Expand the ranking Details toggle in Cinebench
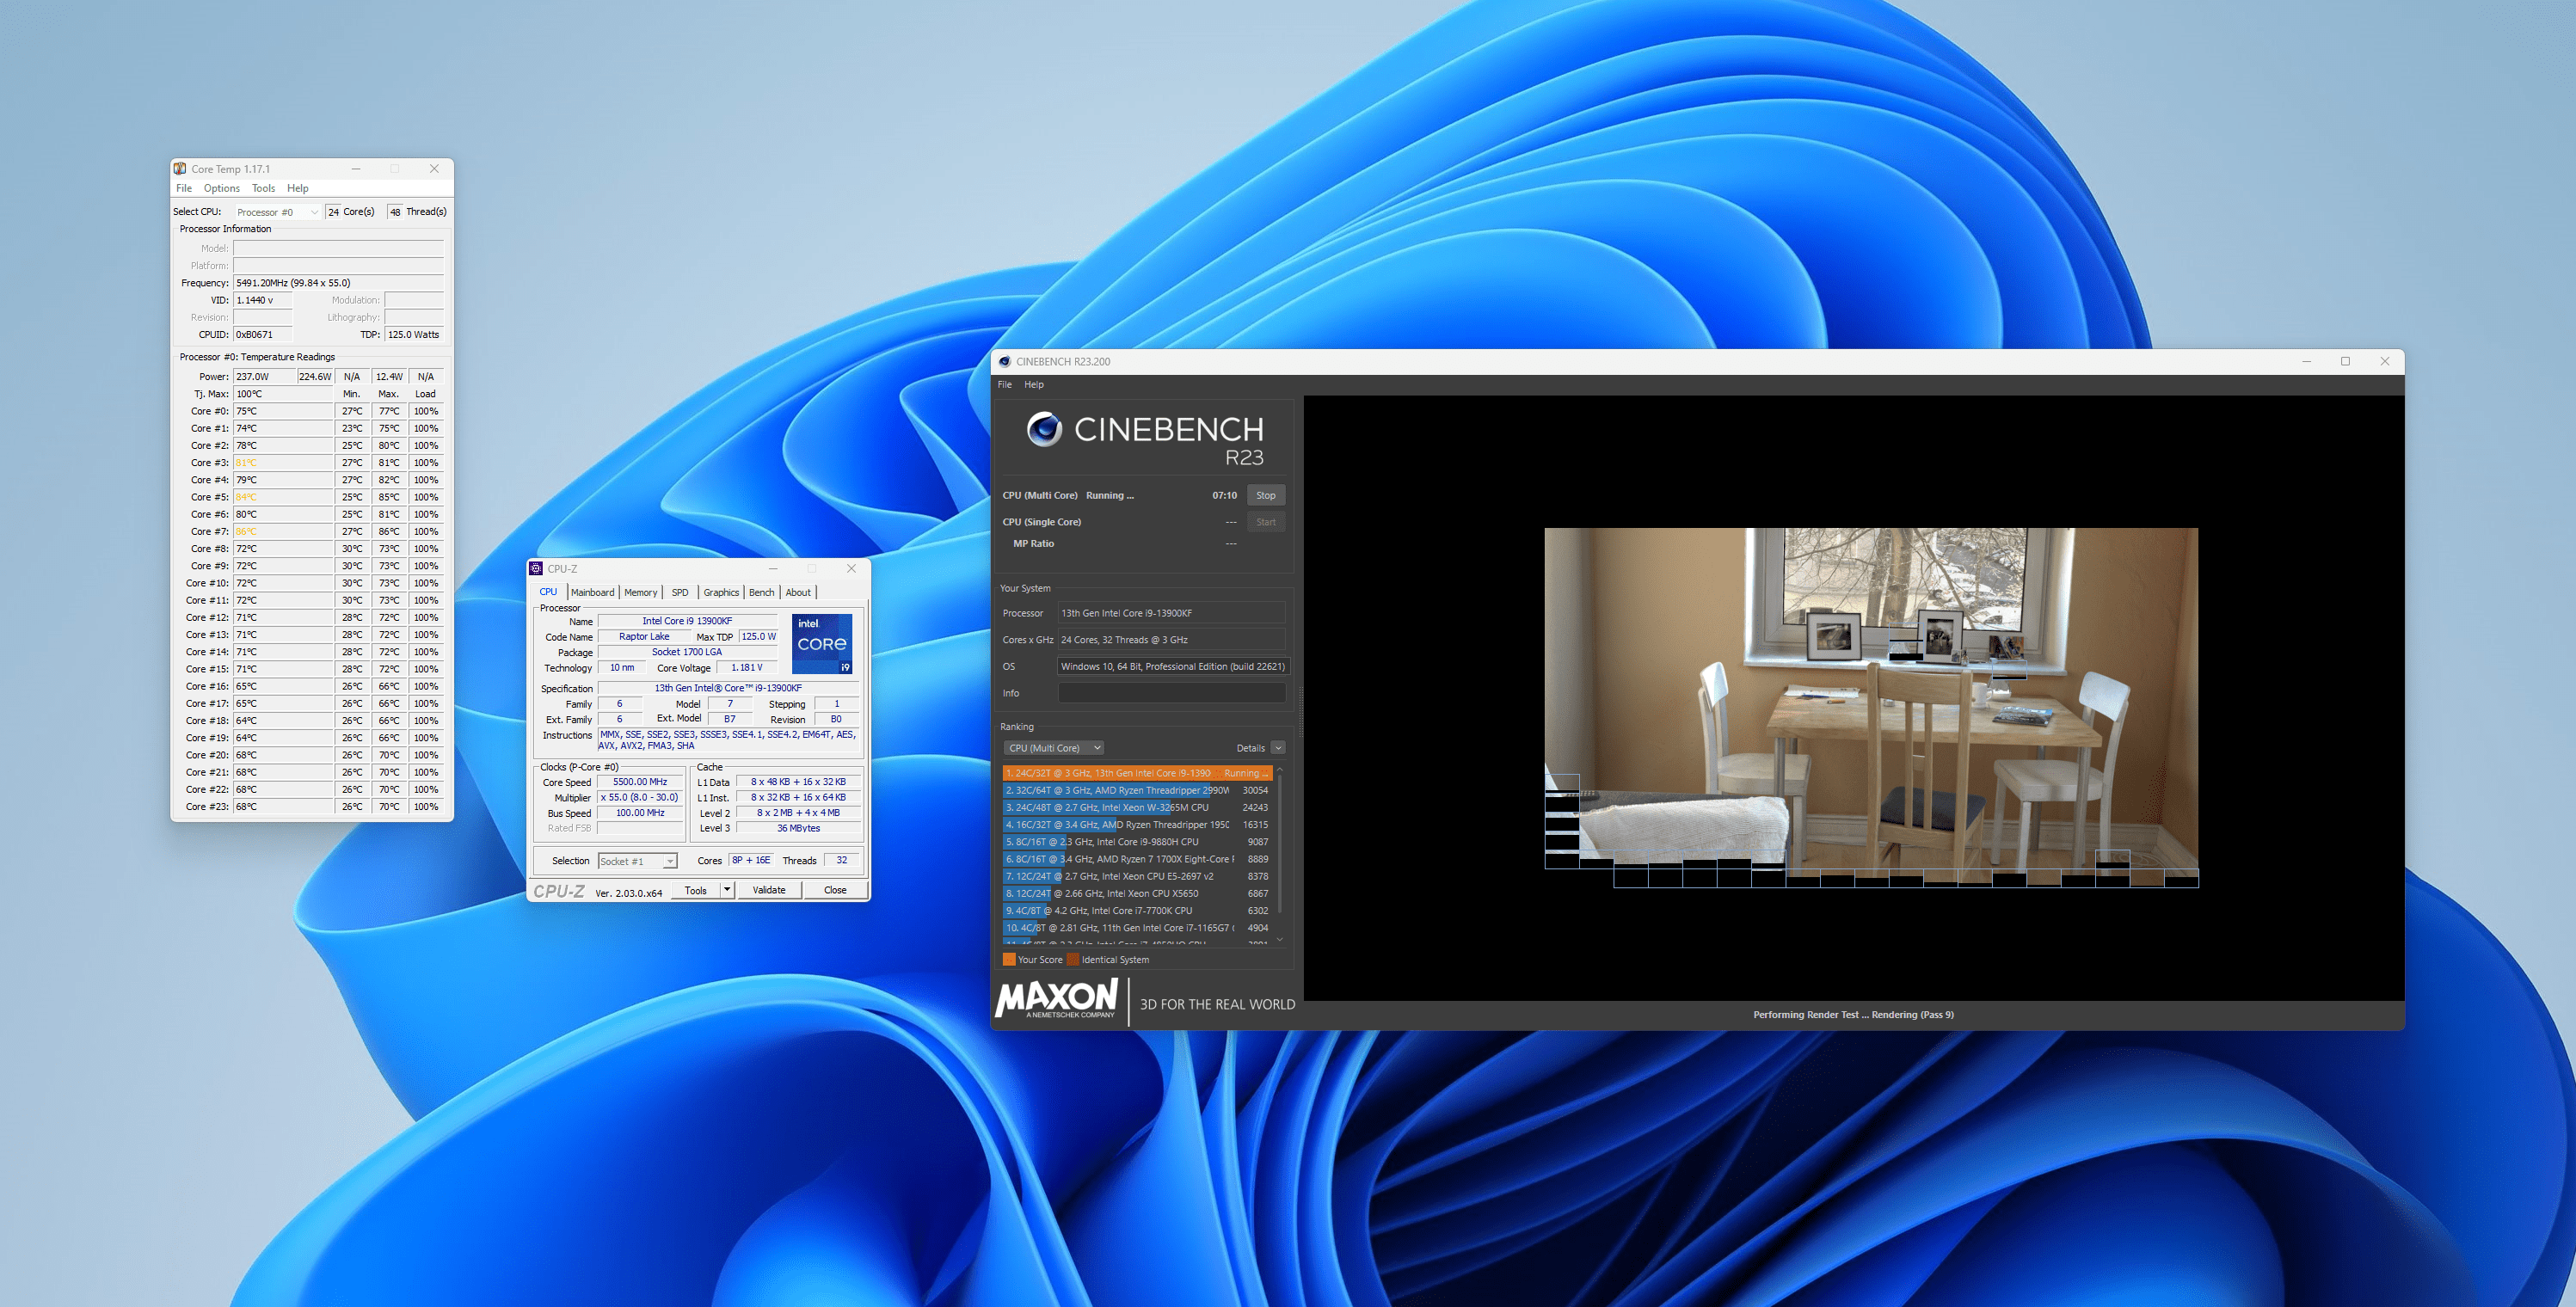Viewport: 2576px width, 1307px height. 1278,748
